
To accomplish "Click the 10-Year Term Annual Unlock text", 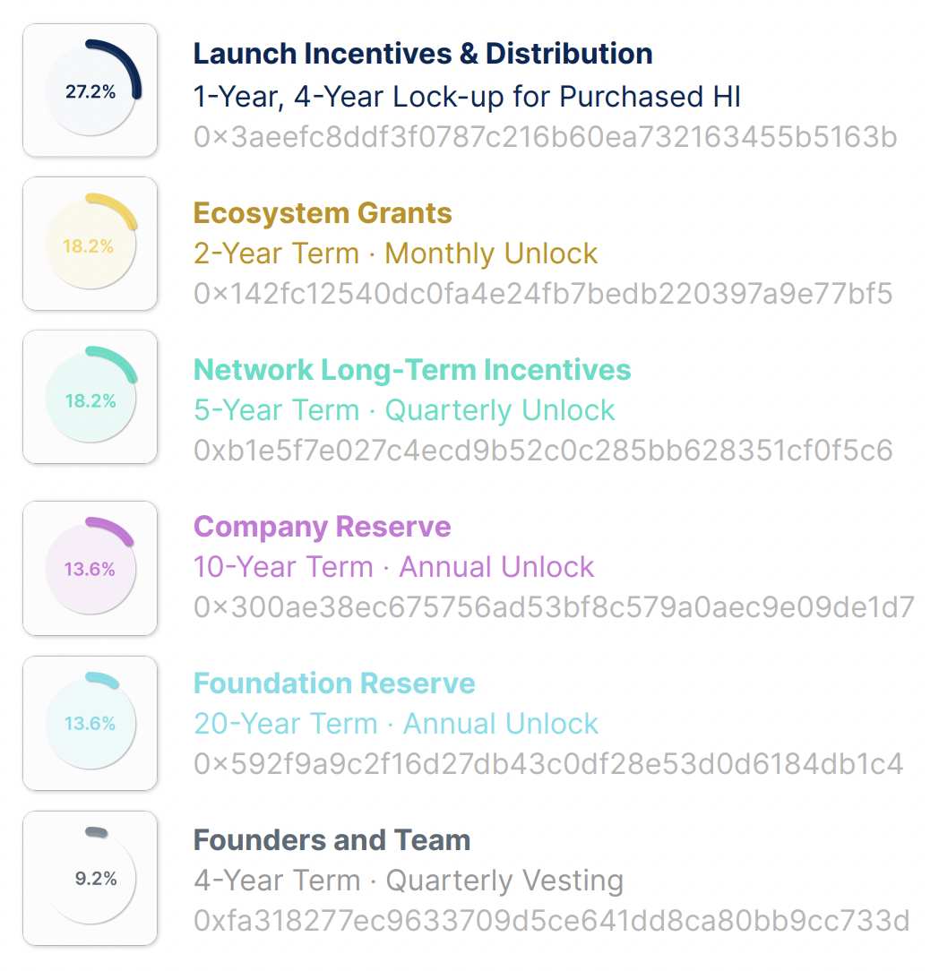I will pos(393,567).
